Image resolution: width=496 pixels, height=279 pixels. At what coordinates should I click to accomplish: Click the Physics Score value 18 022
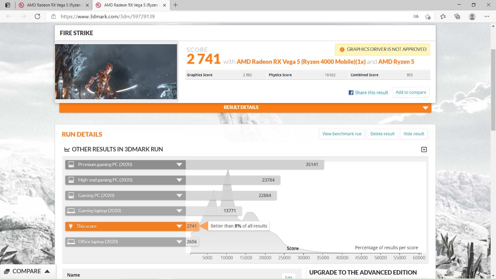point(330,75)
